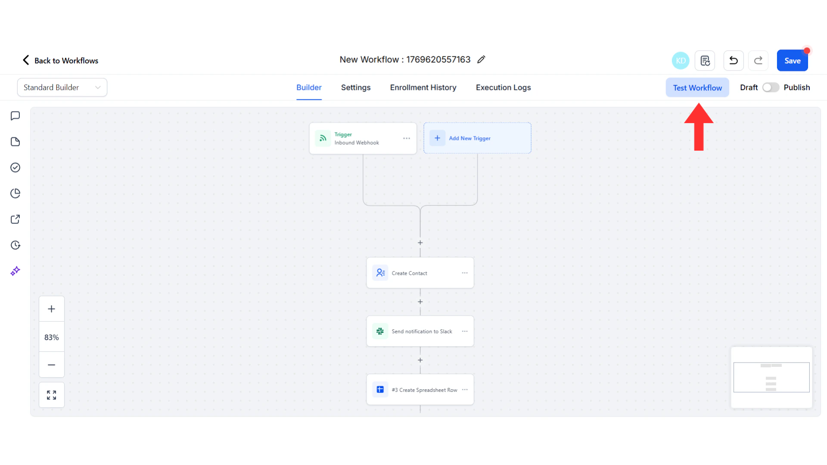Select the documents icon in the left sidebar
Screen dimensions: 827x465
point(16,141)
